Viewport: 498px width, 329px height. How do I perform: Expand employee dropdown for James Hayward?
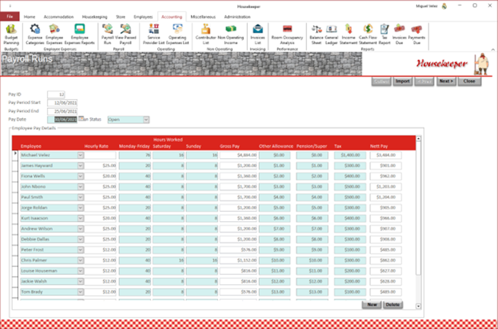[x=80, y=166]
